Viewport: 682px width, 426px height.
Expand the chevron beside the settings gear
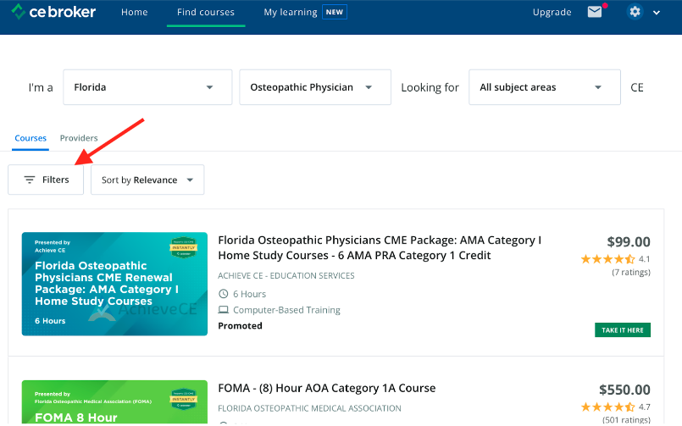(657, 13)
